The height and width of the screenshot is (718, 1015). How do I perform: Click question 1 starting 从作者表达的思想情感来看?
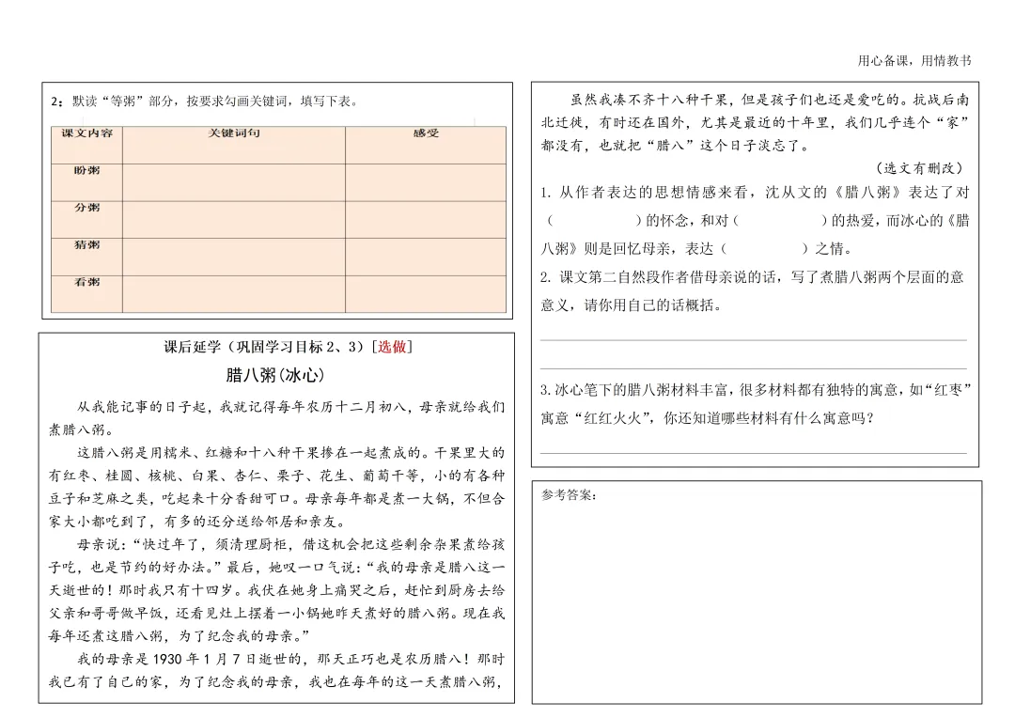[755, 220]
